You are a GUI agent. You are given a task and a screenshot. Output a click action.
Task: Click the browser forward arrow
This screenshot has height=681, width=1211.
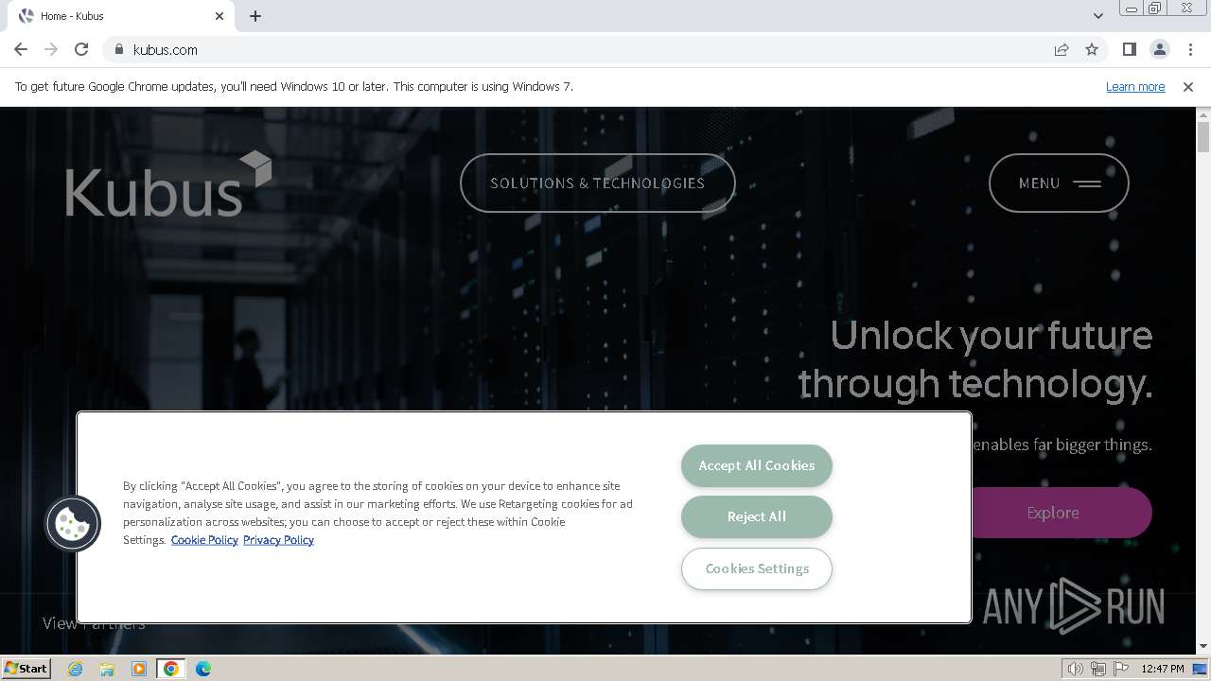pos(51,49)
